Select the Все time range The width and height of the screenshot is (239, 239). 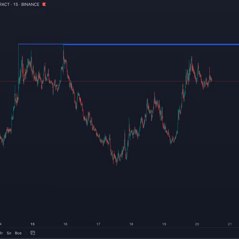(18, 233)
